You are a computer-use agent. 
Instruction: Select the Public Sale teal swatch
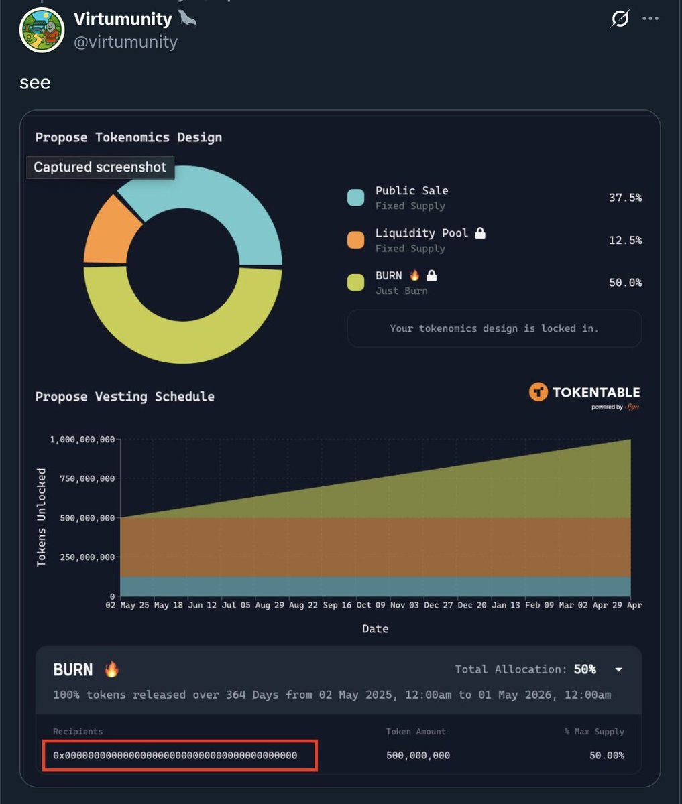point(355,198)
